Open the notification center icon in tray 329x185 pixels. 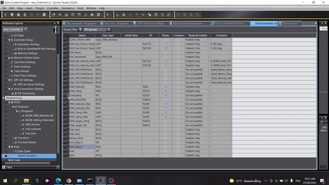322,180
